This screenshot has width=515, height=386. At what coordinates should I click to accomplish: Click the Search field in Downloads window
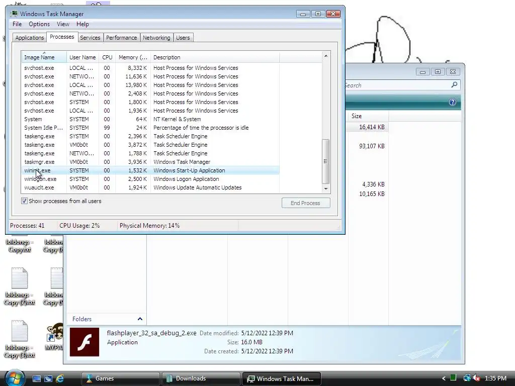pyautogui.click(x=397, y=85)
